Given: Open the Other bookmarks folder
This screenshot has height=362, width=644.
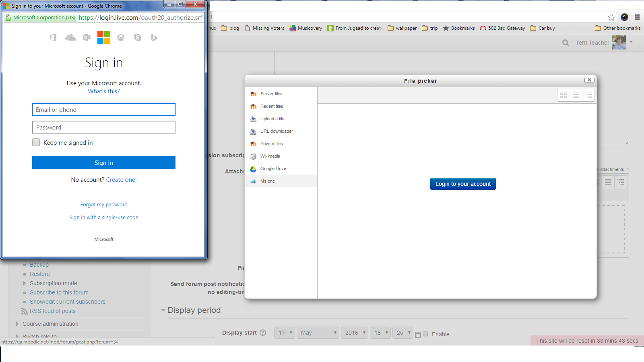Looking at the screenshot, I should tap(617, 28).
